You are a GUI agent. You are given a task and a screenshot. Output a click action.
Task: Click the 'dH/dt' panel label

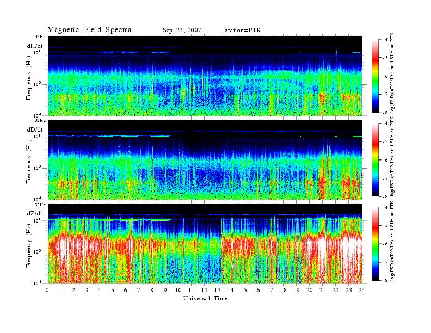(x=35, y=46)
